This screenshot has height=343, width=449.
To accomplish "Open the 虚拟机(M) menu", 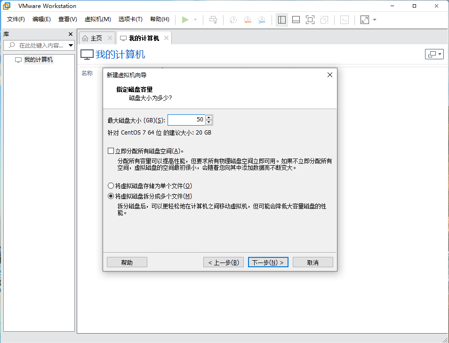I will [97, 19].
